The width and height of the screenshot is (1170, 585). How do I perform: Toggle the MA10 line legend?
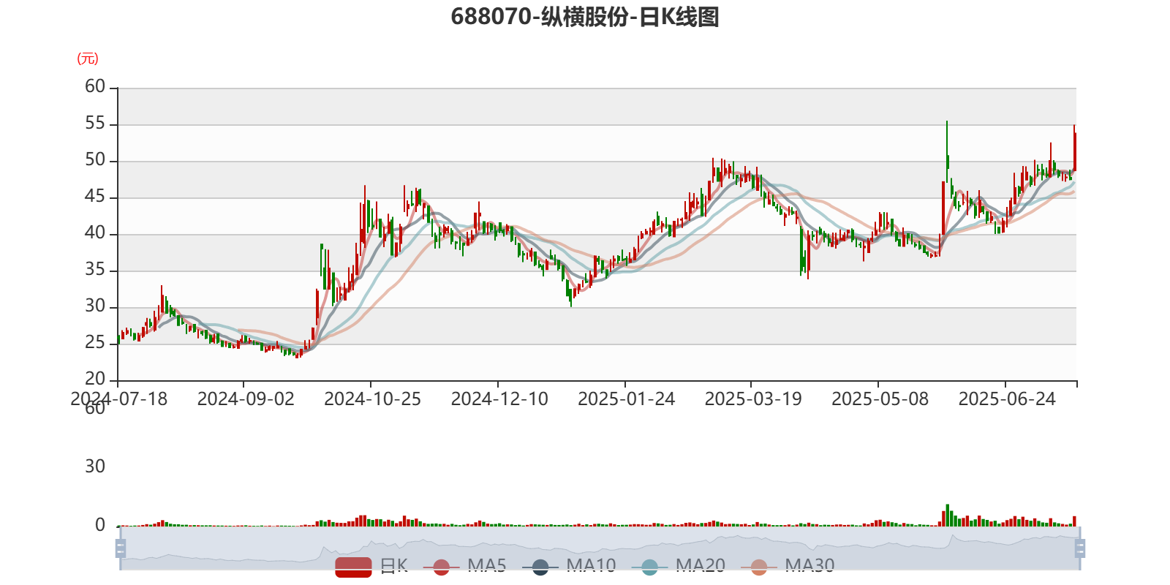(x=569, y=566)
